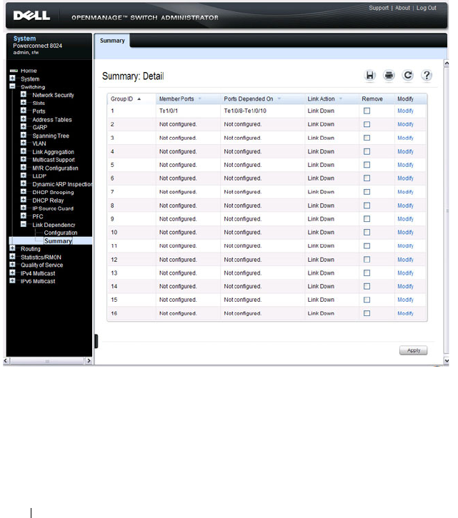
Task: Sort by Member Ports column header
Action: tap(176, 98)
